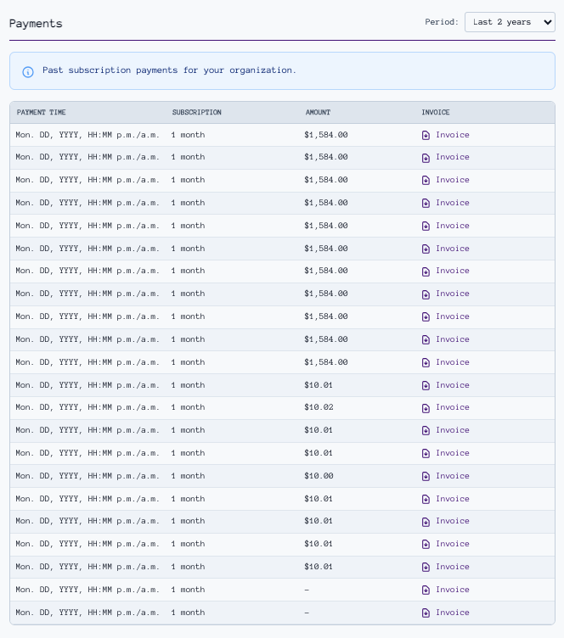Viewport: 564px width, 638px height.
Task: Click the info icon in the blue banner
Action: 28,72
